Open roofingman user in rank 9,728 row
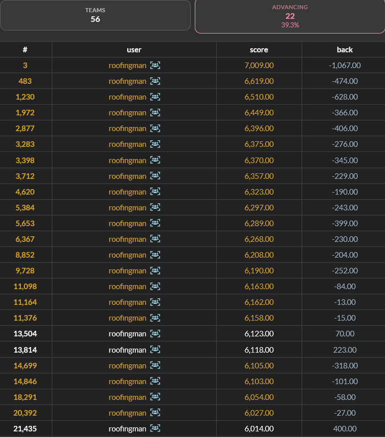The width and height of the screenshot is (385, 437). (127, 271)
